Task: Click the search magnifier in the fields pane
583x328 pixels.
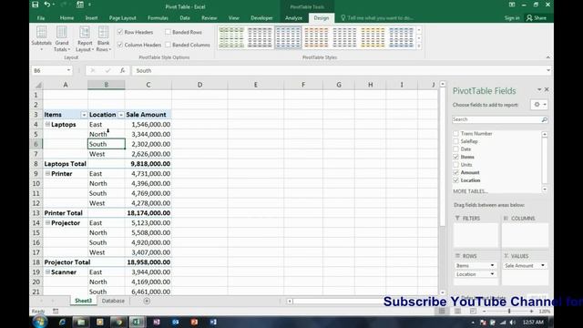Action: coord(544,119)
